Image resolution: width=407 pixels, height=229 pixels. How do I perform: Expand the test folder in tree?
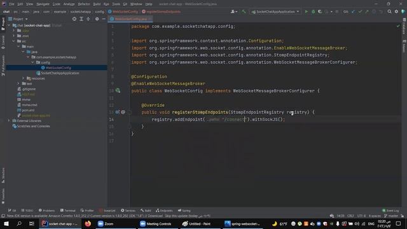pyautogui.click(x=18, y=83)
